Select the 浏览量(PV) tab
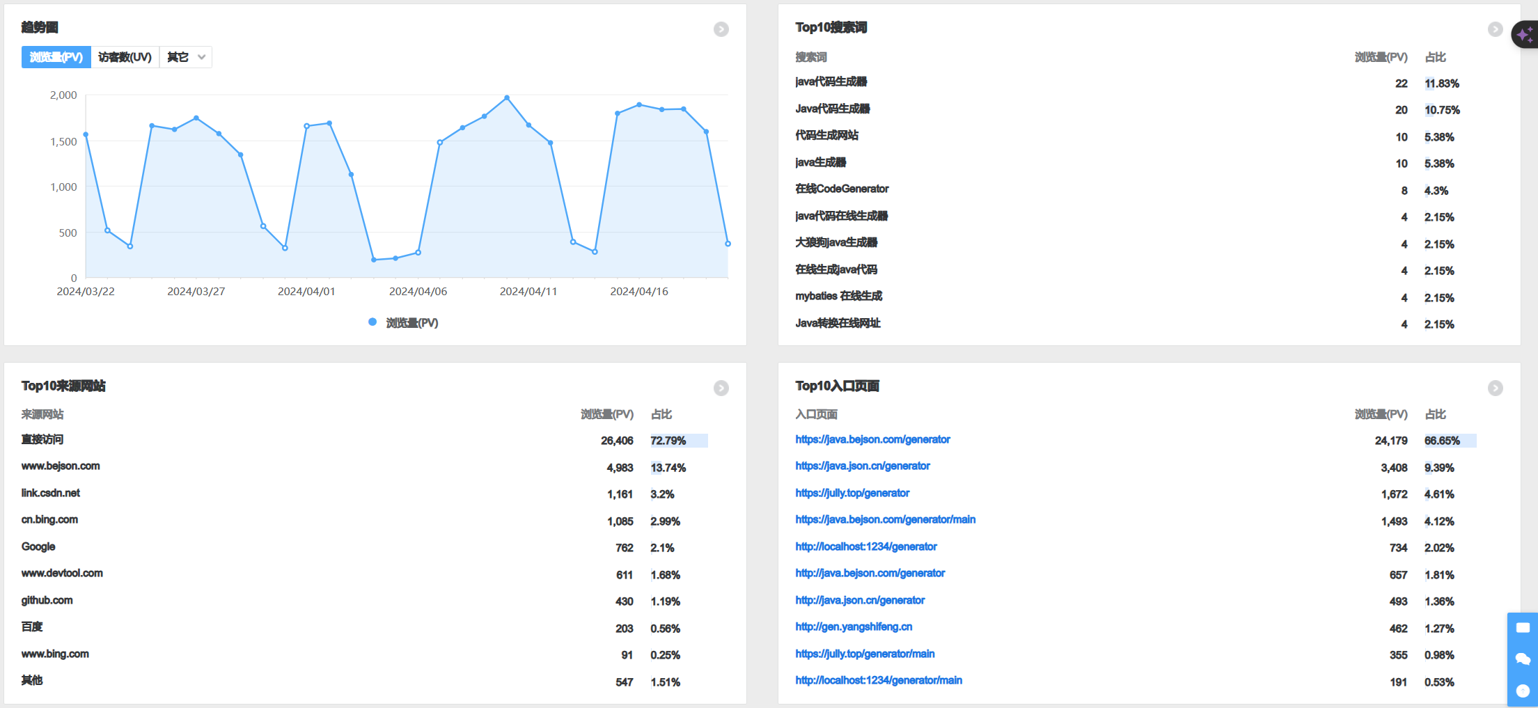 [56, 57]
